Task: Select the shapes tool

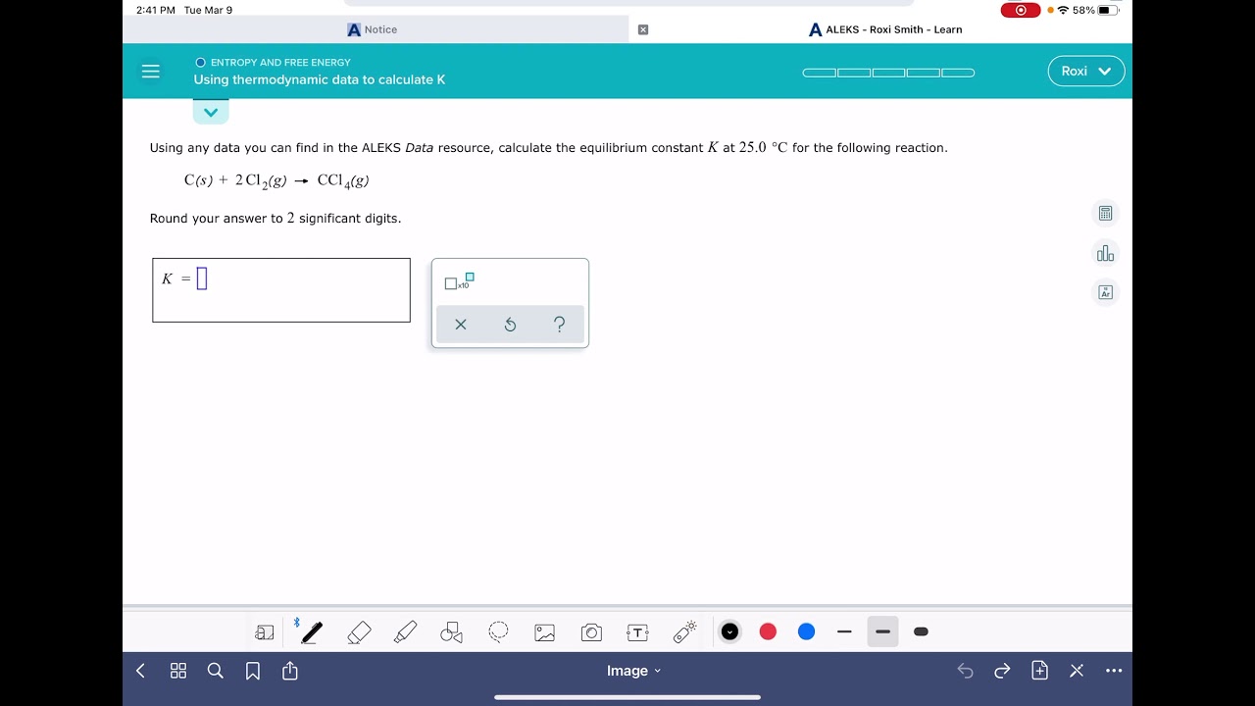Action: tap(451, 632)
